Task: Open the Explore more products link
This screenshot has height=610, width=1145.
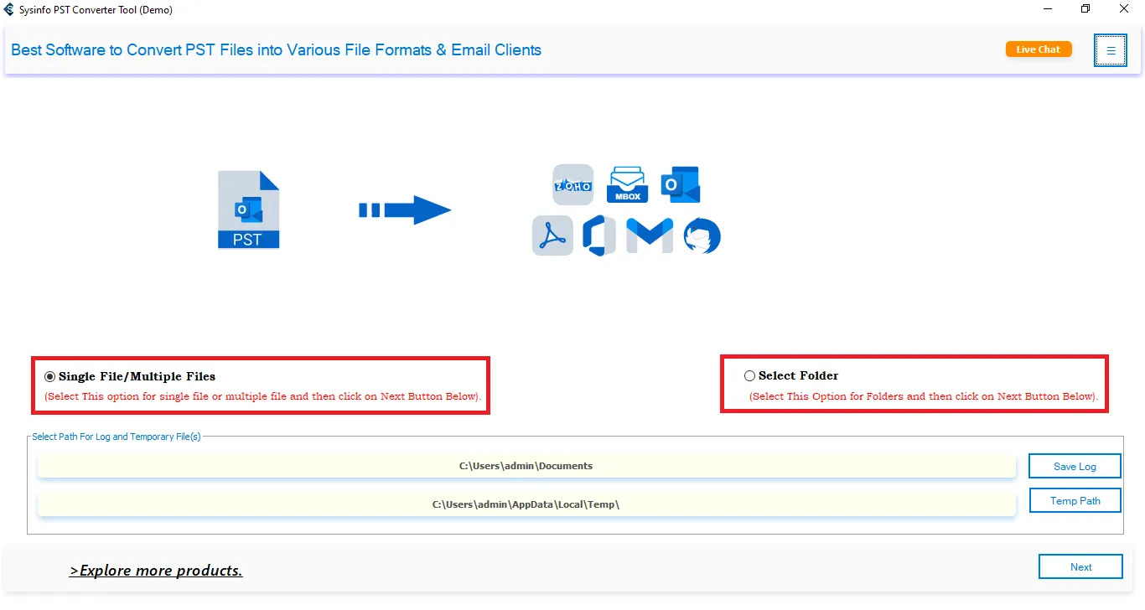Action: (x=156, y=570)
